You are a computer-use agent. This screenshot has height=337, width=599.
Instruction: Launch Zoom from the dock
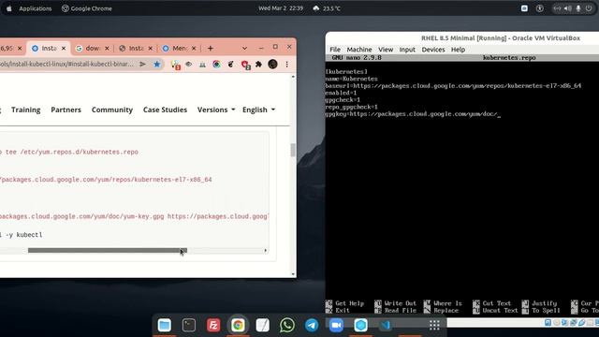[x=336, y=325]
